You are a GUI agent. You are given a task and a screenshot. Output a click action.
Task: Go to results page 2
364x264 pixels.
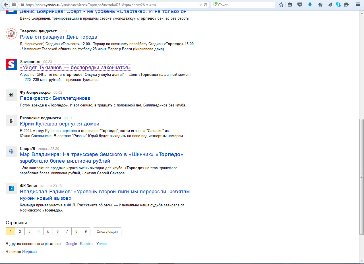pos(20,231)
